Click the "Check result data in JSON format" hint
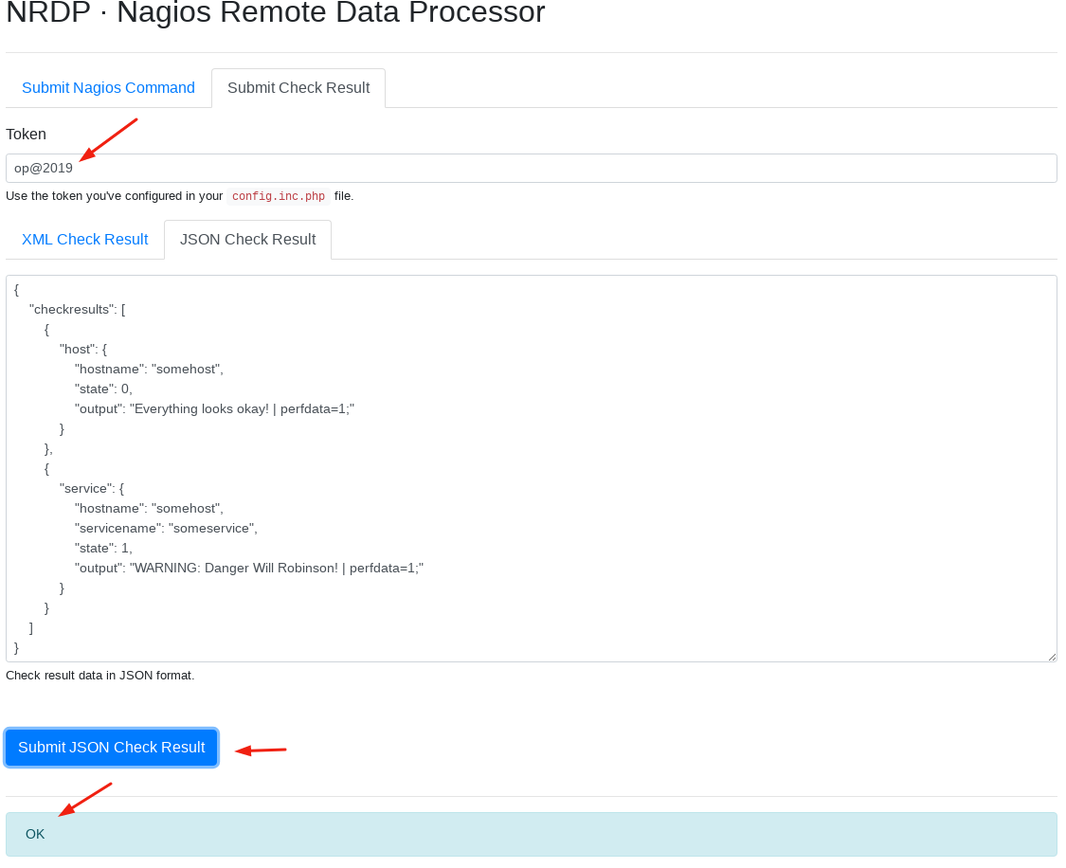The width and height of the screenshot is (1066, 868). (x=99, y=676)
